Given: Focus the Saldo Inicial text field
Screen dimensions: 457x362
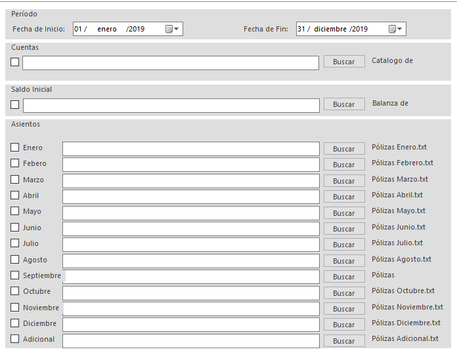Looking at the screenshot, I should click(171, 105).
